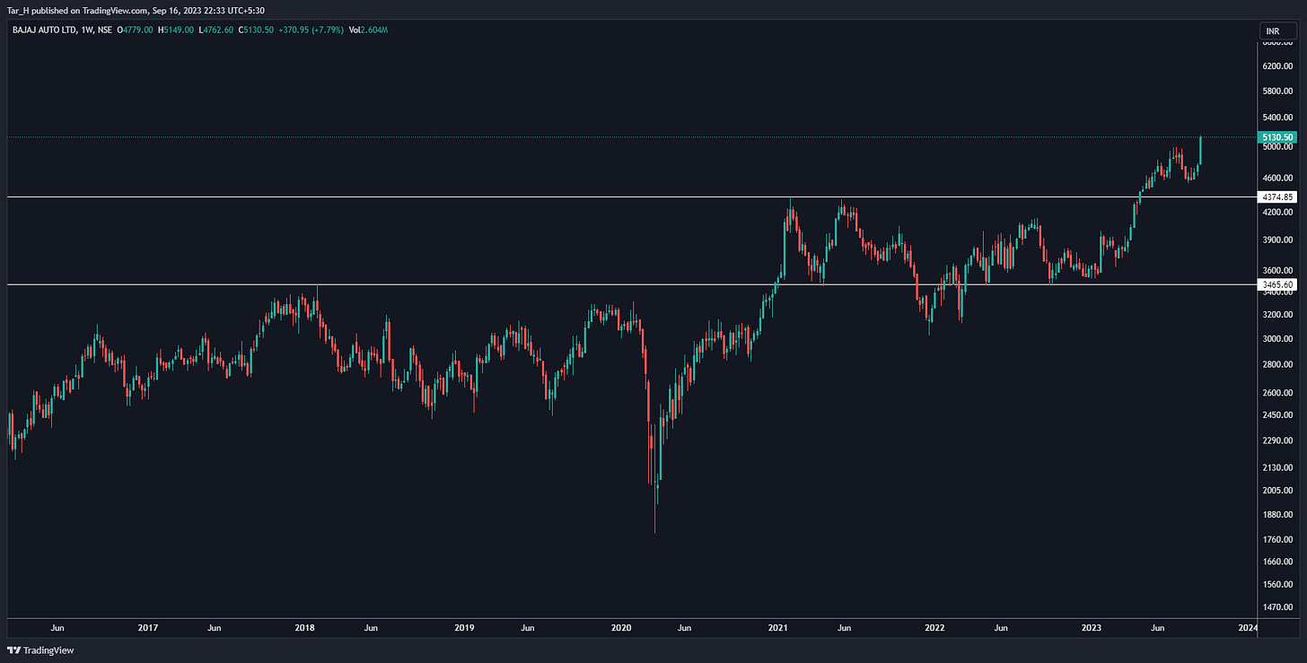Click the Tar_H published header text
The height and width of the screenshot is (663, 1307).
[136, 10]
